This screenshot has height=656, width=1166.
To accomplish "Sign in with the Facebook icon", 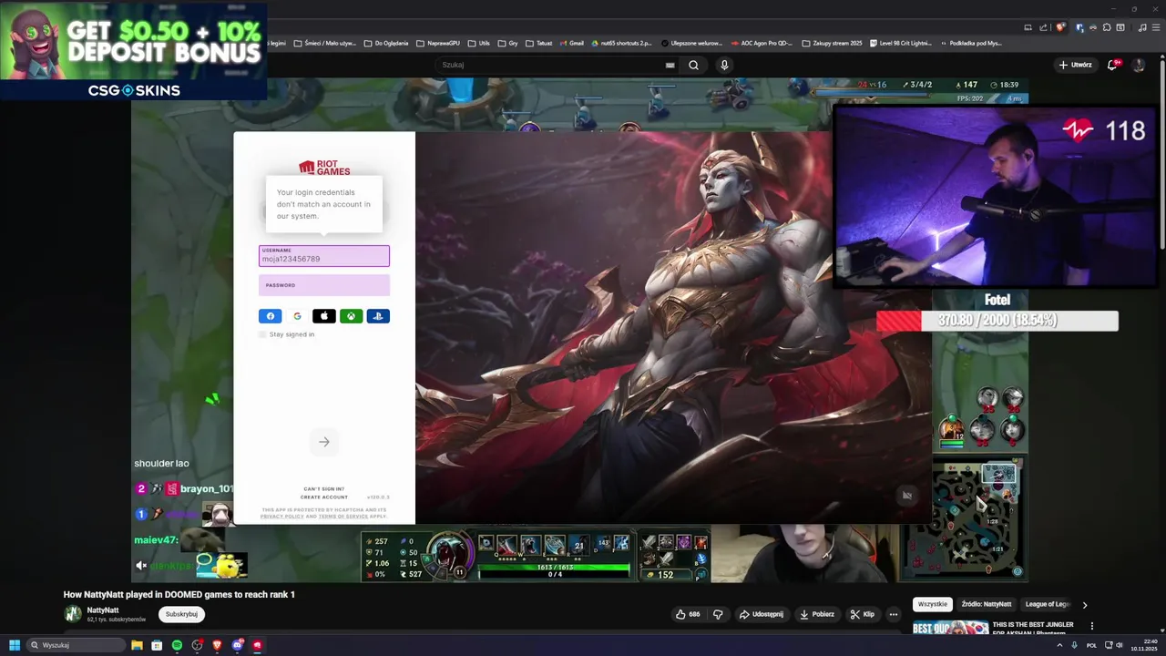I will 270,316.
